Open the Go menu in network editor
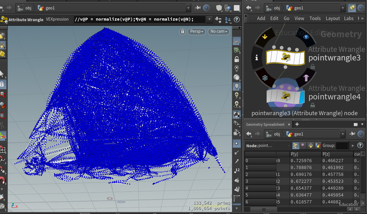367x214 pixels. pyautogui.click(x=287, y=18)
